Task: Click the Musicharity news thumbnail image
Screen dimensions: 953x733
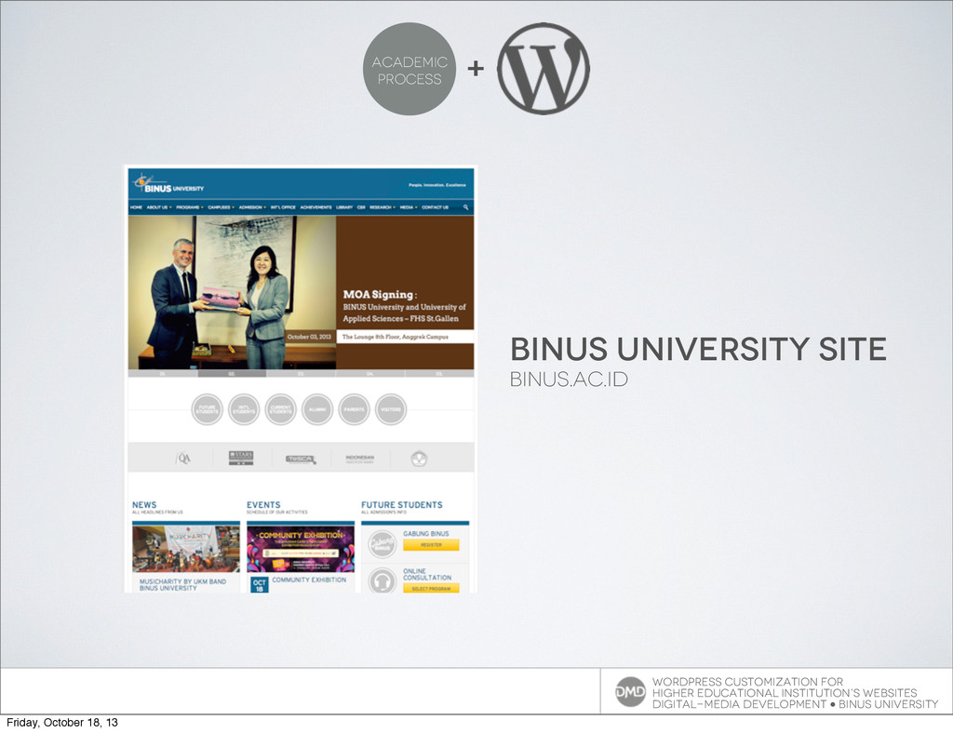Action: click(x=186, y=549)
